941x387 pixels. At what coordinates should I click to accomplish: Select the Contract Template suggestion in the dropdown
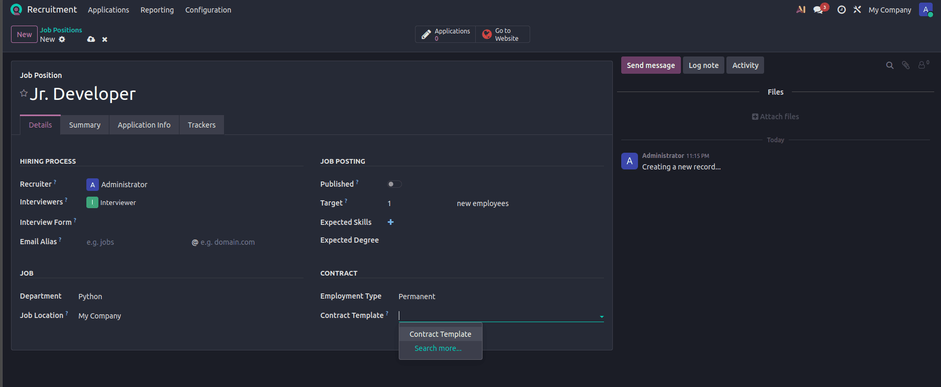coord(441,334)
